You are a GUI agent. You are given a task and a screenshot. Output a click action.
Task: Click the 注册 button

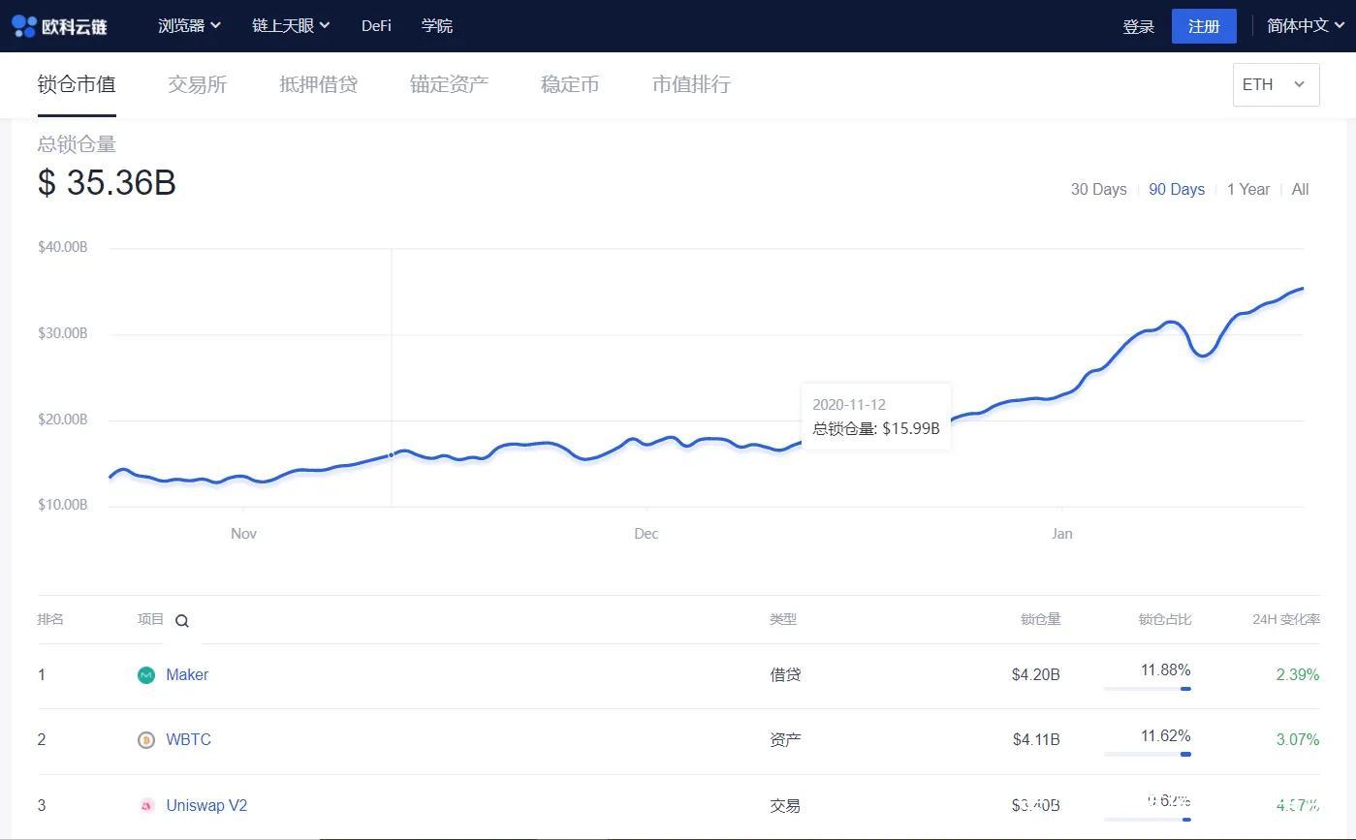(1204, 26)
